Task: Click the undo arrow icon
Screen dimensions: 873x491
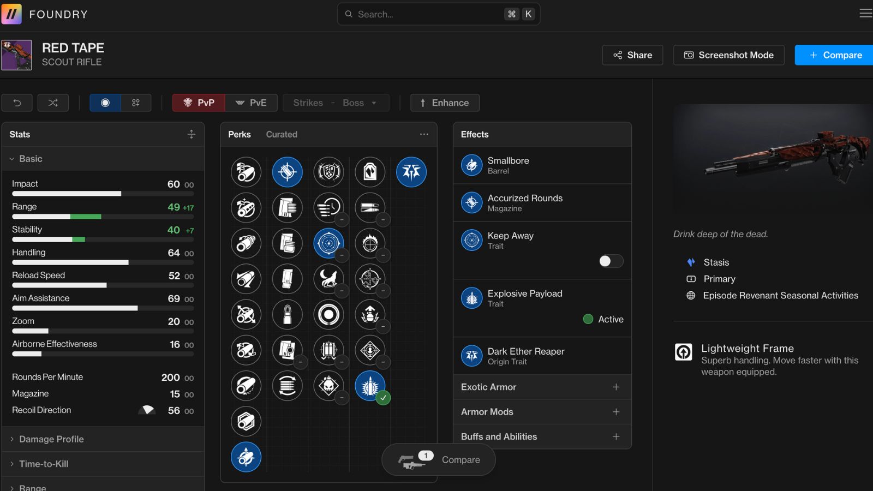Action: pos(17,103)
